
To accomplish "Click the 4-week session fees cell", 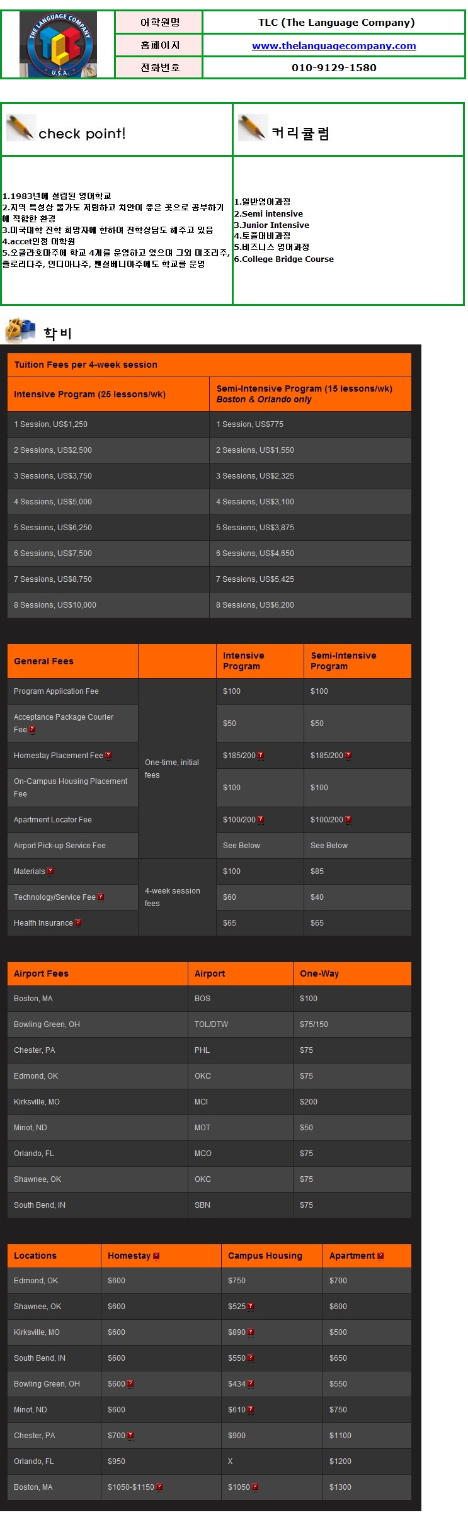I will (x=177, y=897).
